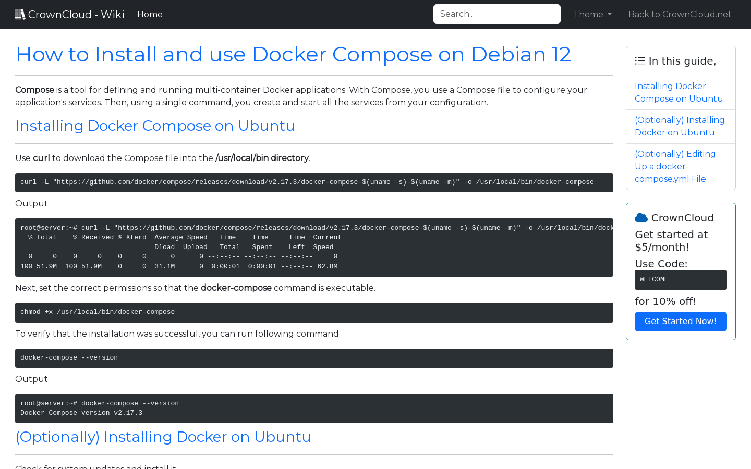Click the Search input field
Image resolution: width=751 pixels, height=469 pixels.
coord(496,14)
